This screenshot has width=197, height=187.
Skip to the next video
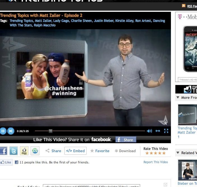11,131
